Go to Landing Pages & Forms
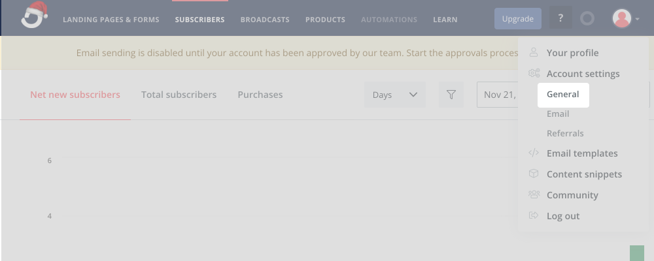The image size is (654, 261). (111, 20)
